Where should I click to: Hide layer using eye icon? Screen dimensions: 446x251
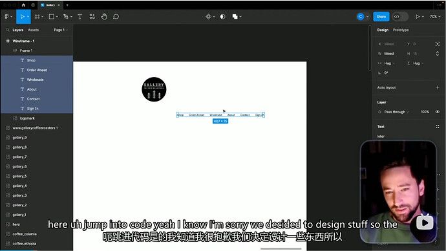pos(438,112)
